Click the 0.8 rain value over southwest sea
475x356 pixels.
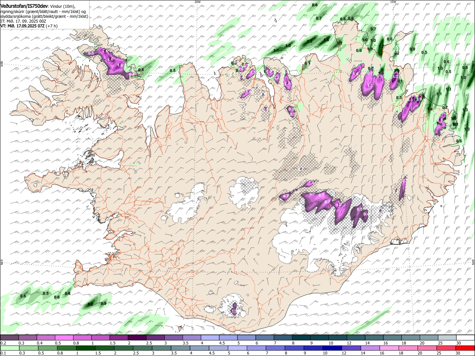[68, 293]
